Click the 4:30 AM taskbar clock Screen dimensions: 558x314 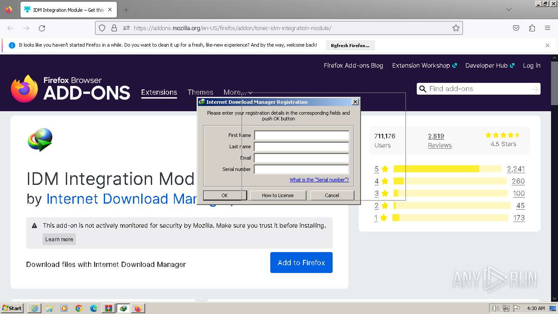pos(536,308)
